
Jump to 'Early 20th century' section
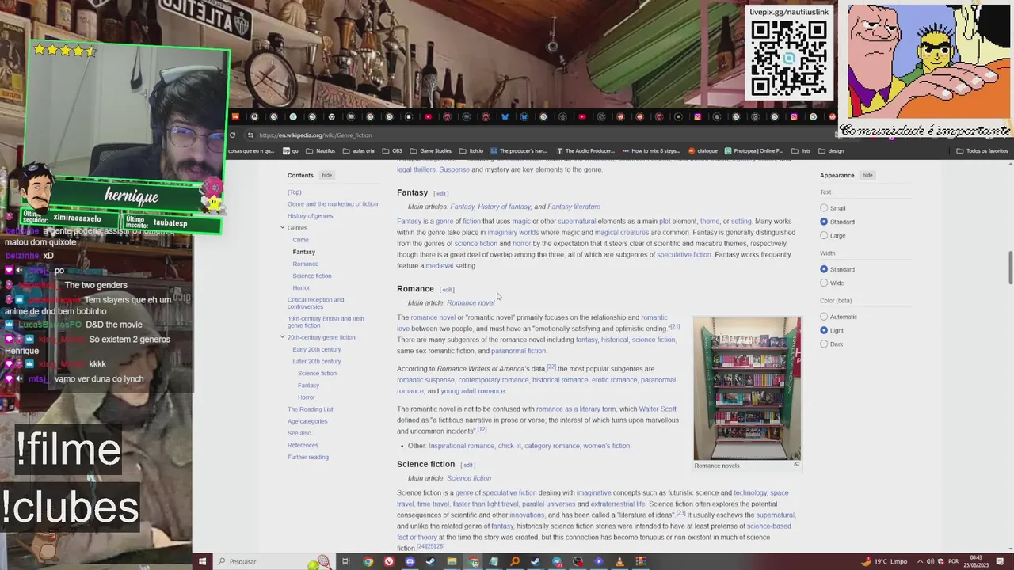[x=317, y=349]
